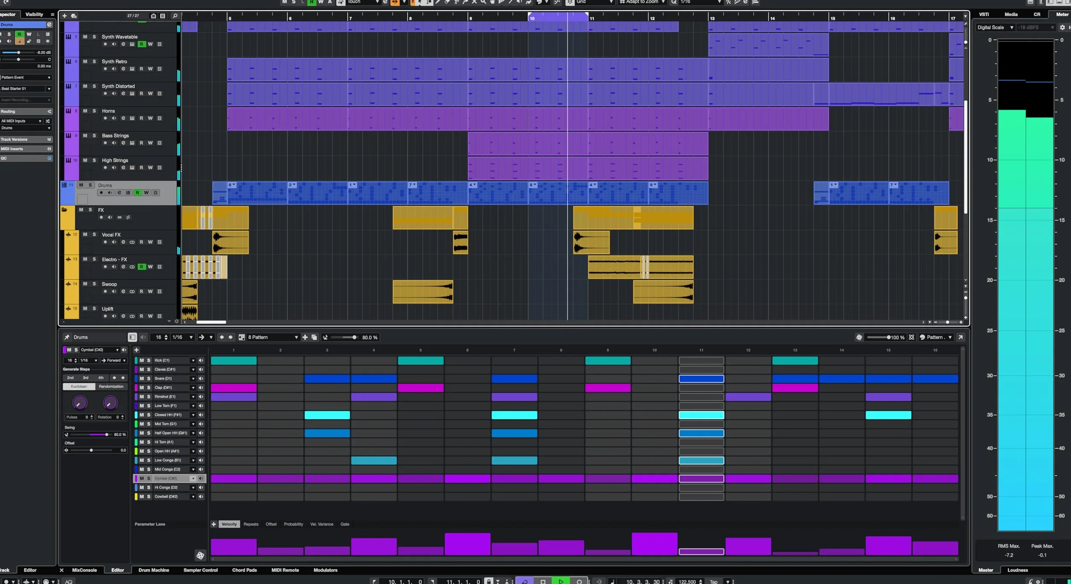Image resolution: width=1071 pixels, height=584 pixels.
Task: Click the randomize dice icon in editor toolbar
Action: pyautogui.click(x=859, y=337)
